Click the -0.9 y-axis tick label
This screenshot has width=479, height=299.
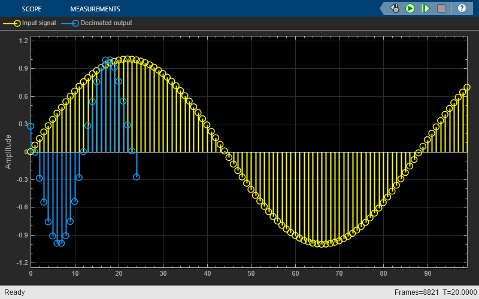coord(22,235)
